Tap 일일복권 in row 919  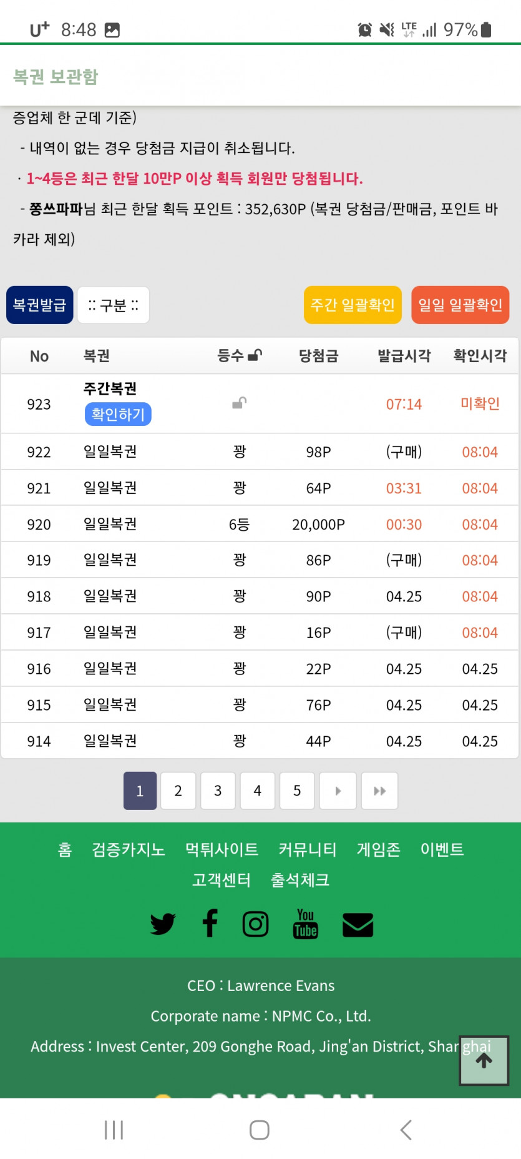click(110, 560)
